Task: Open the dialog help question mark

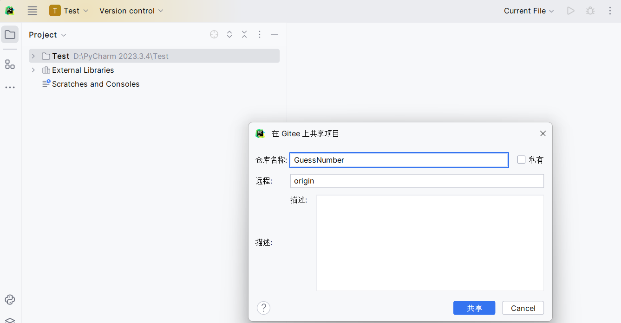Action: (263, 308)
